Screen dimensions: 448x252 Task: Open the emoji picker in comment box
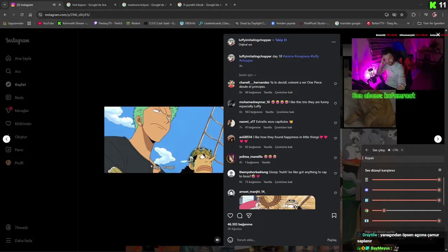coord(230,240)
